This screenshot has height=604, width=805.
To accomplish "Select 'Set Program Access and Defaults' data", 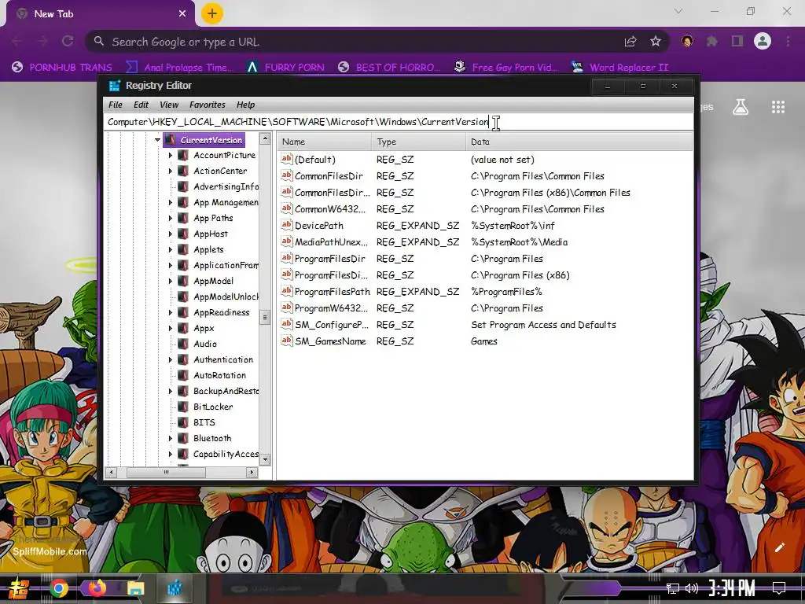I will tap(543, 325).
